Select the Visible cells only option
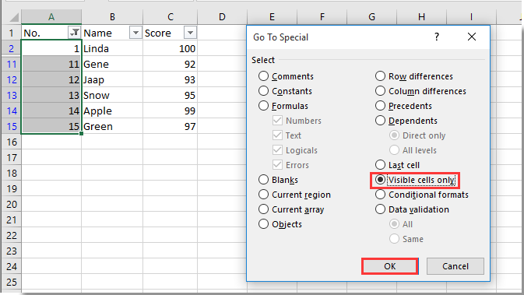Screen dimensions: 524x295 415,180
